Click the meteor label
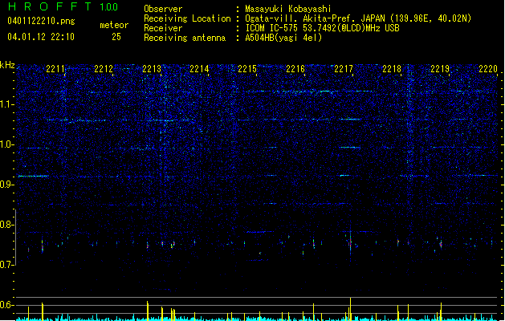This screenshot has height=321, width=505. tap(114, 25)
